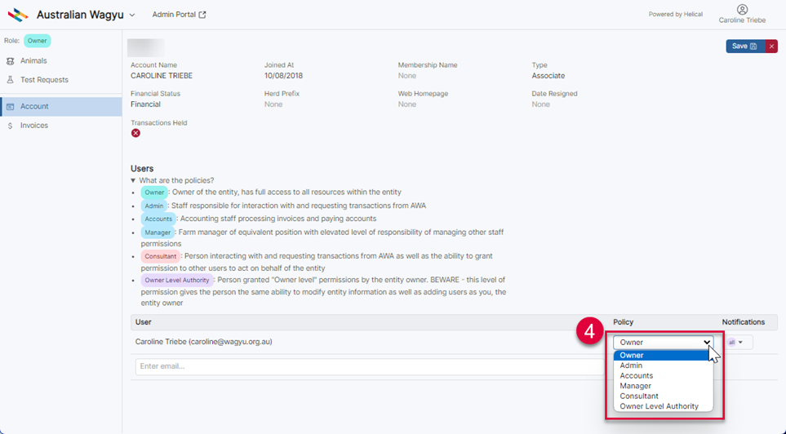This screenshot has width=786, height=434.
Task: Choose Manager in the policy list
Action: click(x=664, y=386)
